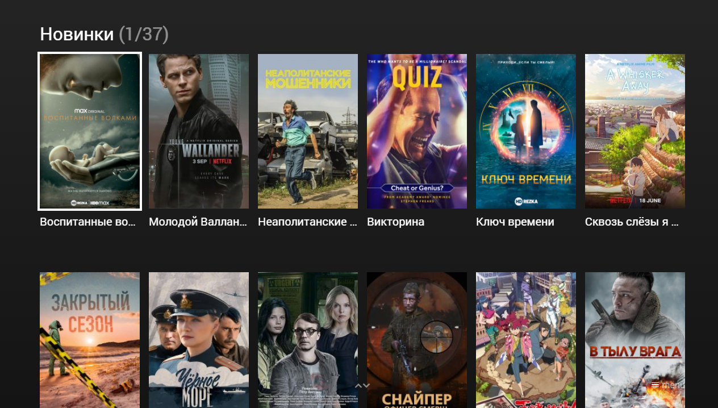Viewport: 718px width, 408px height.
Task: Click the Новинки section heading
Action: tap(77, 34)
